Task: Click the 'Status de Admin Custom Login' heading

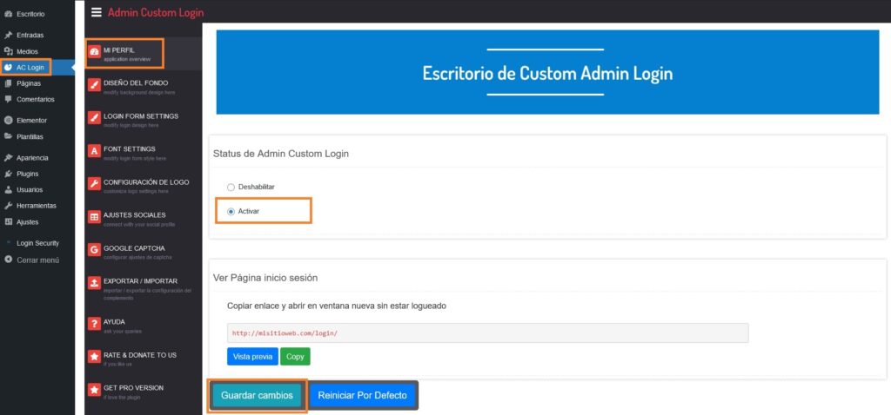Action: point(281,154)
